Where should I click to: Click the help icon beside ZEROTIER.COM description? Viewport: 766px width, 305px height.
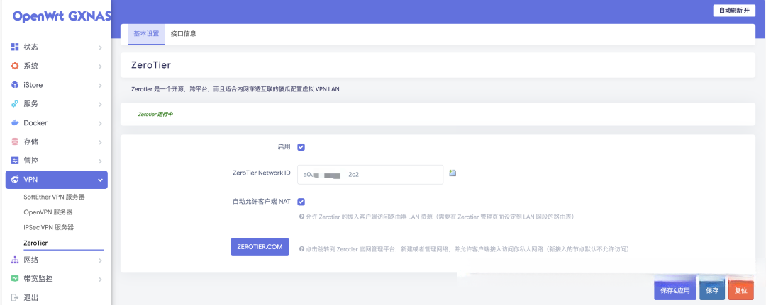coord(301,249)
